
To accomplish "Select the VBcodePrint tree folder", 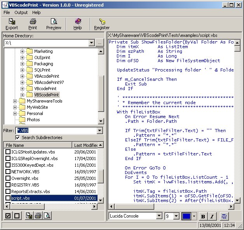I will (x=45, y=89).
